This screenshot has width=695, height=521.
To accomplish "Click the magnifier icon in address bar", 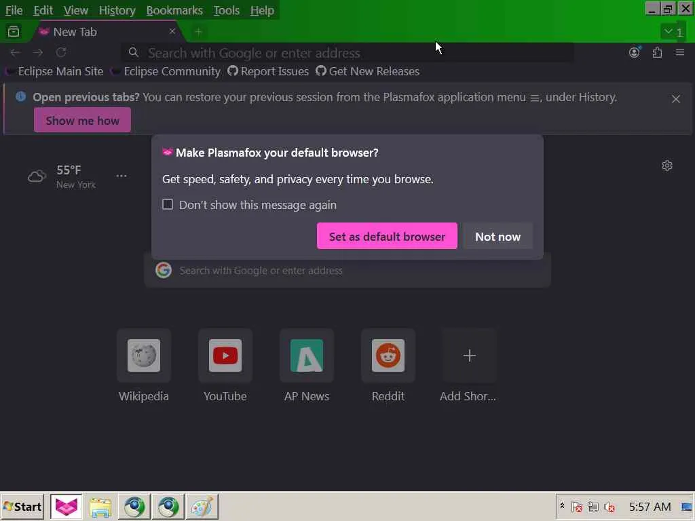I will pyautogui.click(x=134, y=53).
